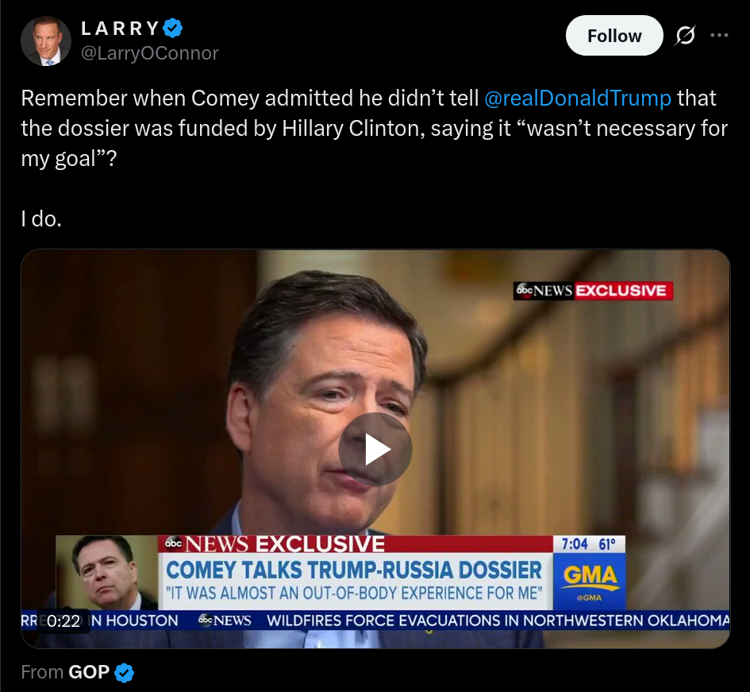Screen dimensions: 750x692
Task: Click the small Comey inset photo
Action: tap(106, 572)
